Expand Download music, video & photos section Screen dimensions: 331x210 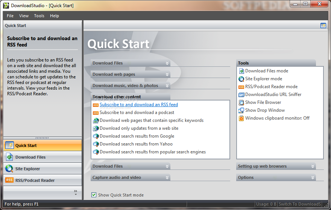(x=167, y=85)
